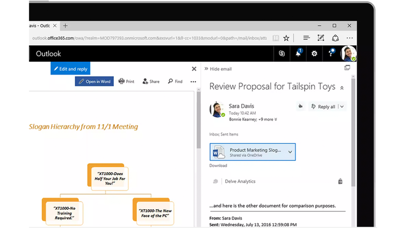
Task: Print the attachment preview
Action: pyautogui.click(x=126, y=81)
